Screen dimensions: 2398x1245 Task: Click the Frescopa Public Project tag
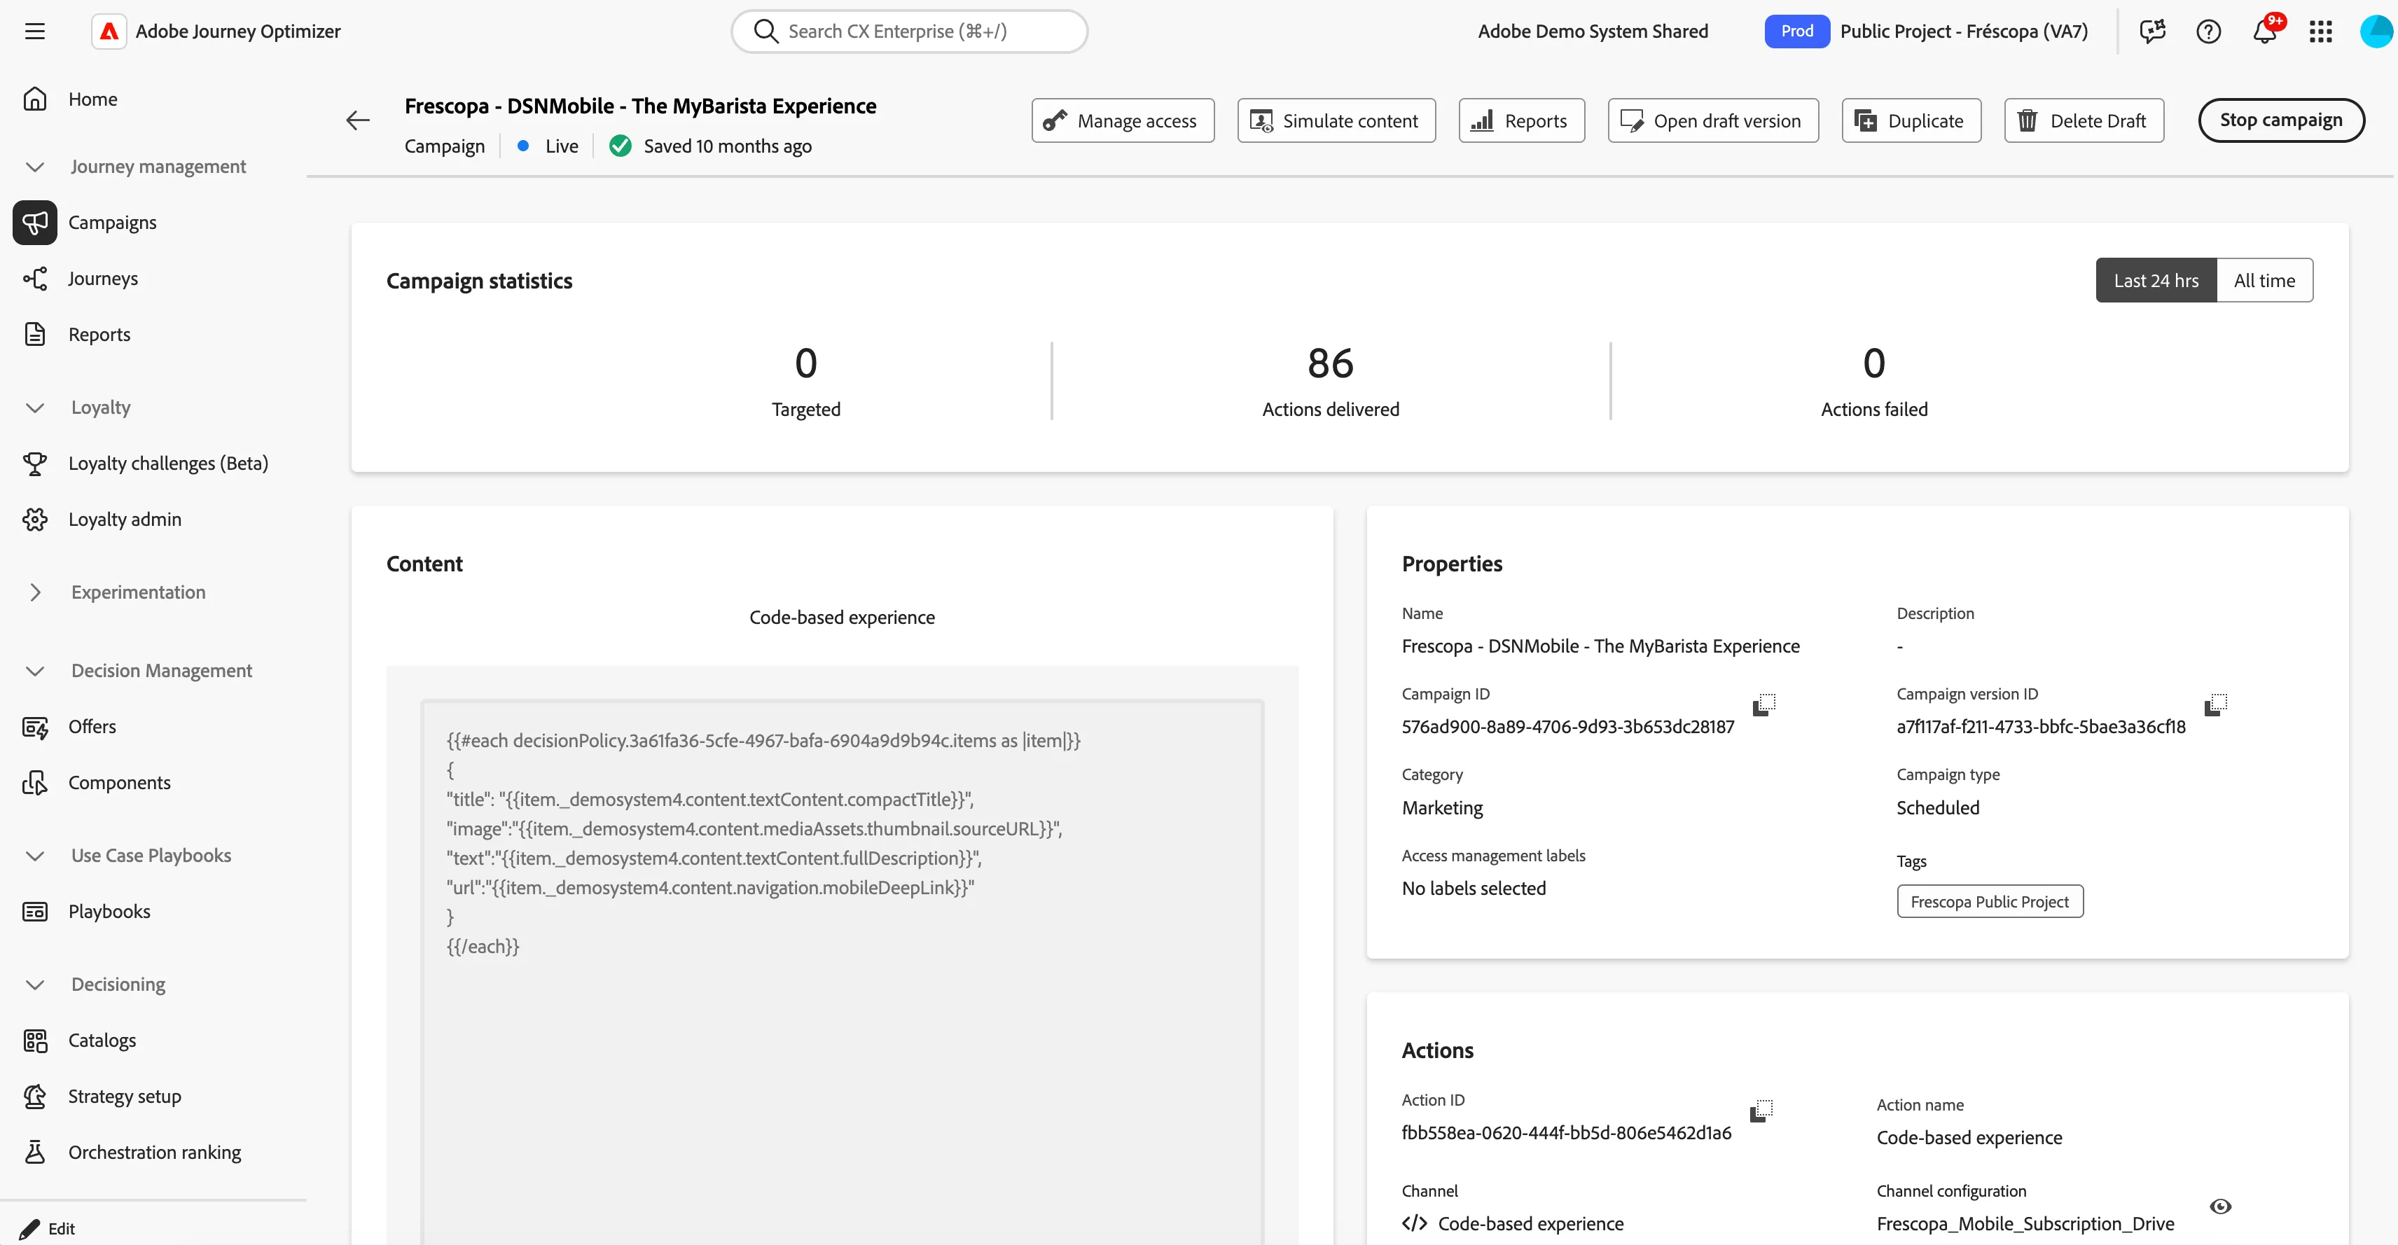click(1989, 902)
